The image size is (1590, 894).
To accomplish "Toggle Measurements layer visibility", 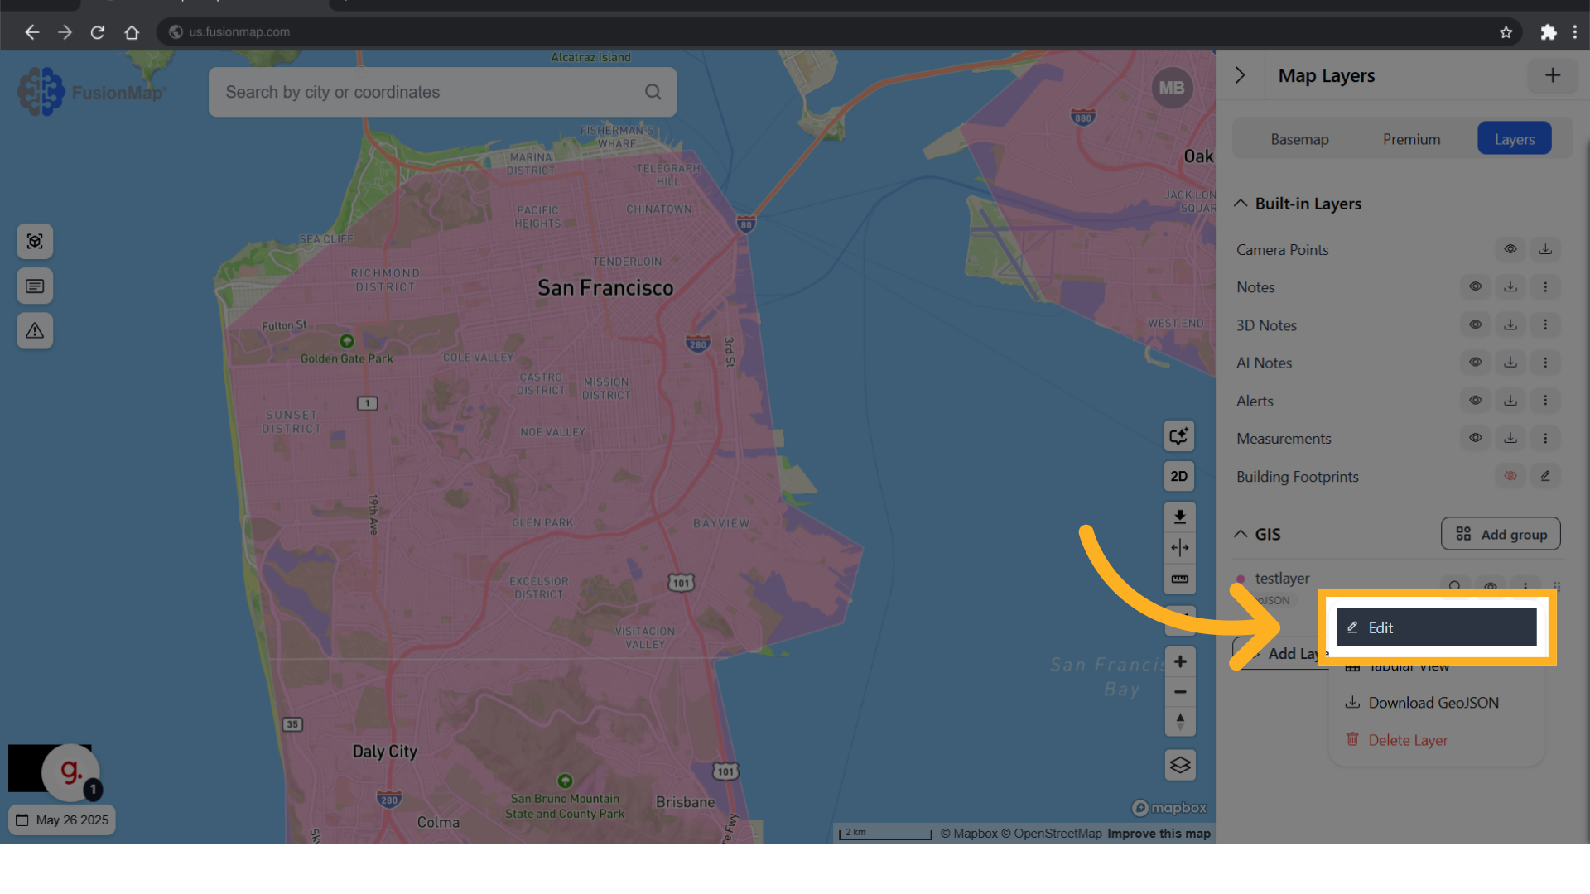I will coord(1476,439).
